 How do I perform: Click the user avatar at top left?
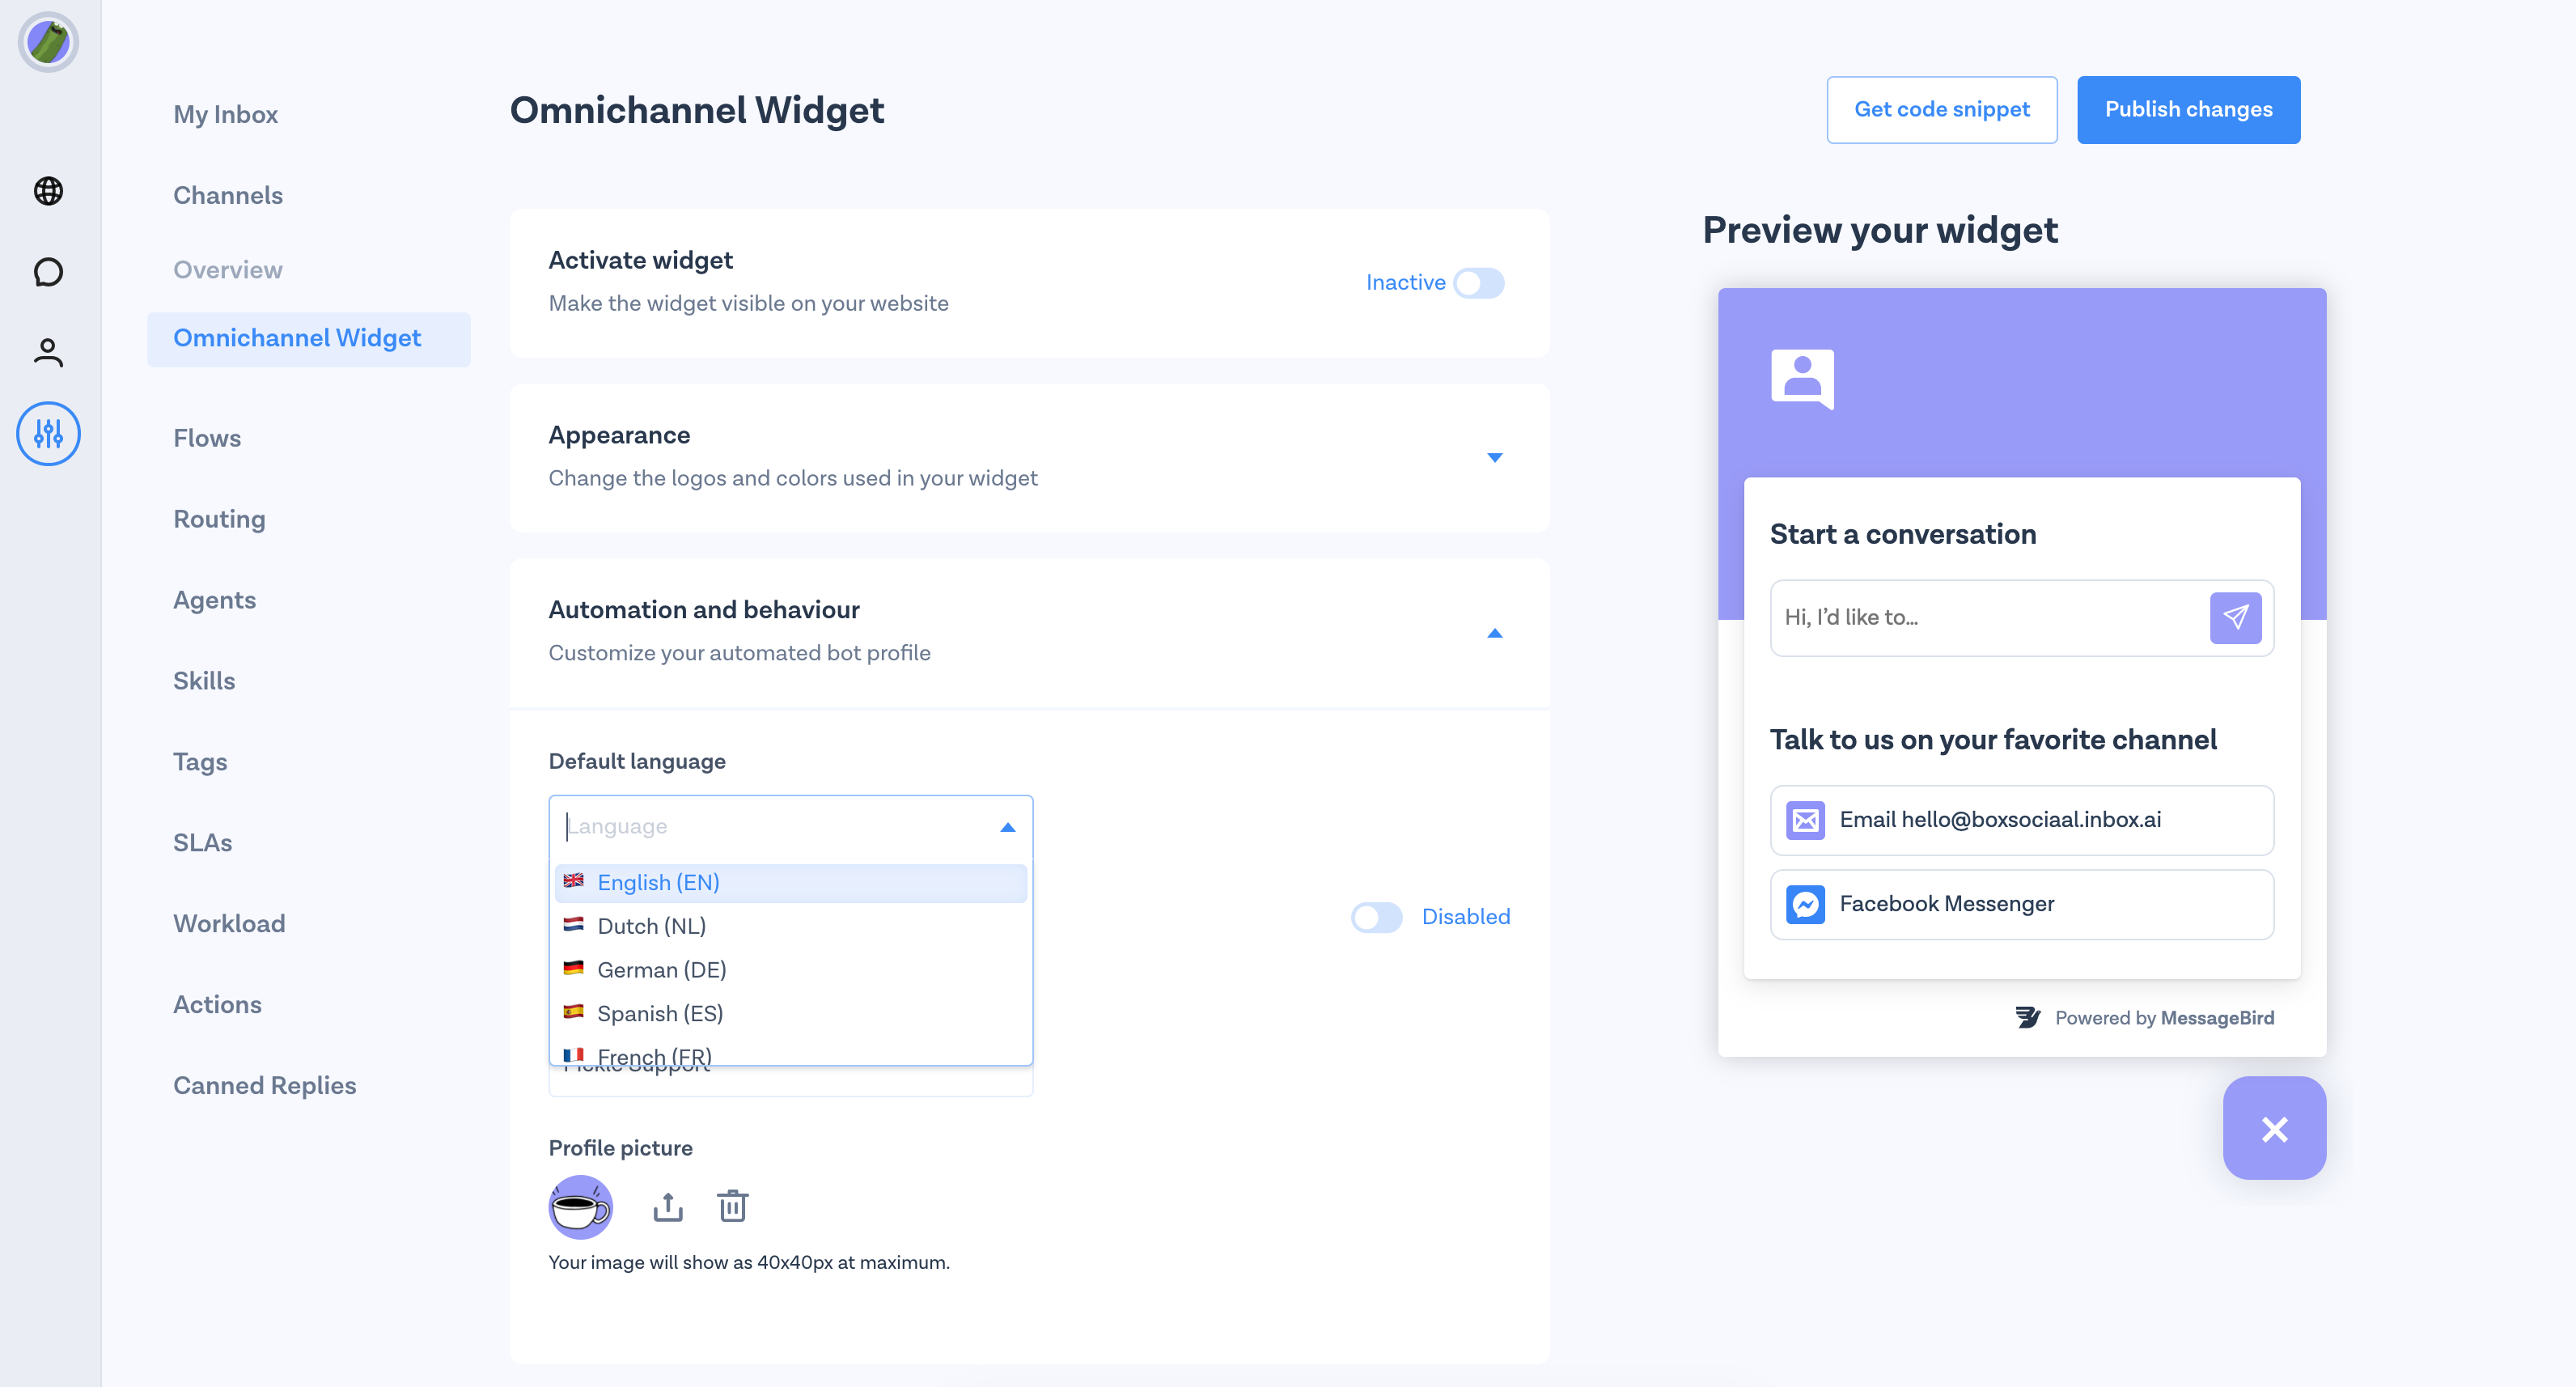click(48, 43)
